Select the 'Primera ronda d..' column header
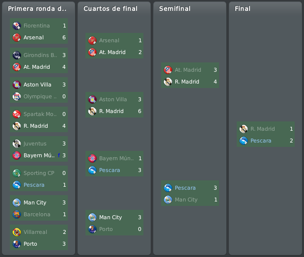This screenshot has width=304, height=257. tap(37, 8)
